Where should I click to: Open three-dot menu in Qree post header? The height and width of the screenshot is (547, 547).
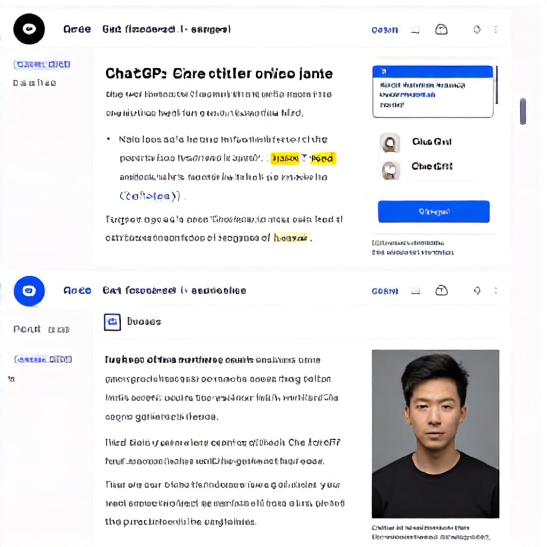[496, 29]
